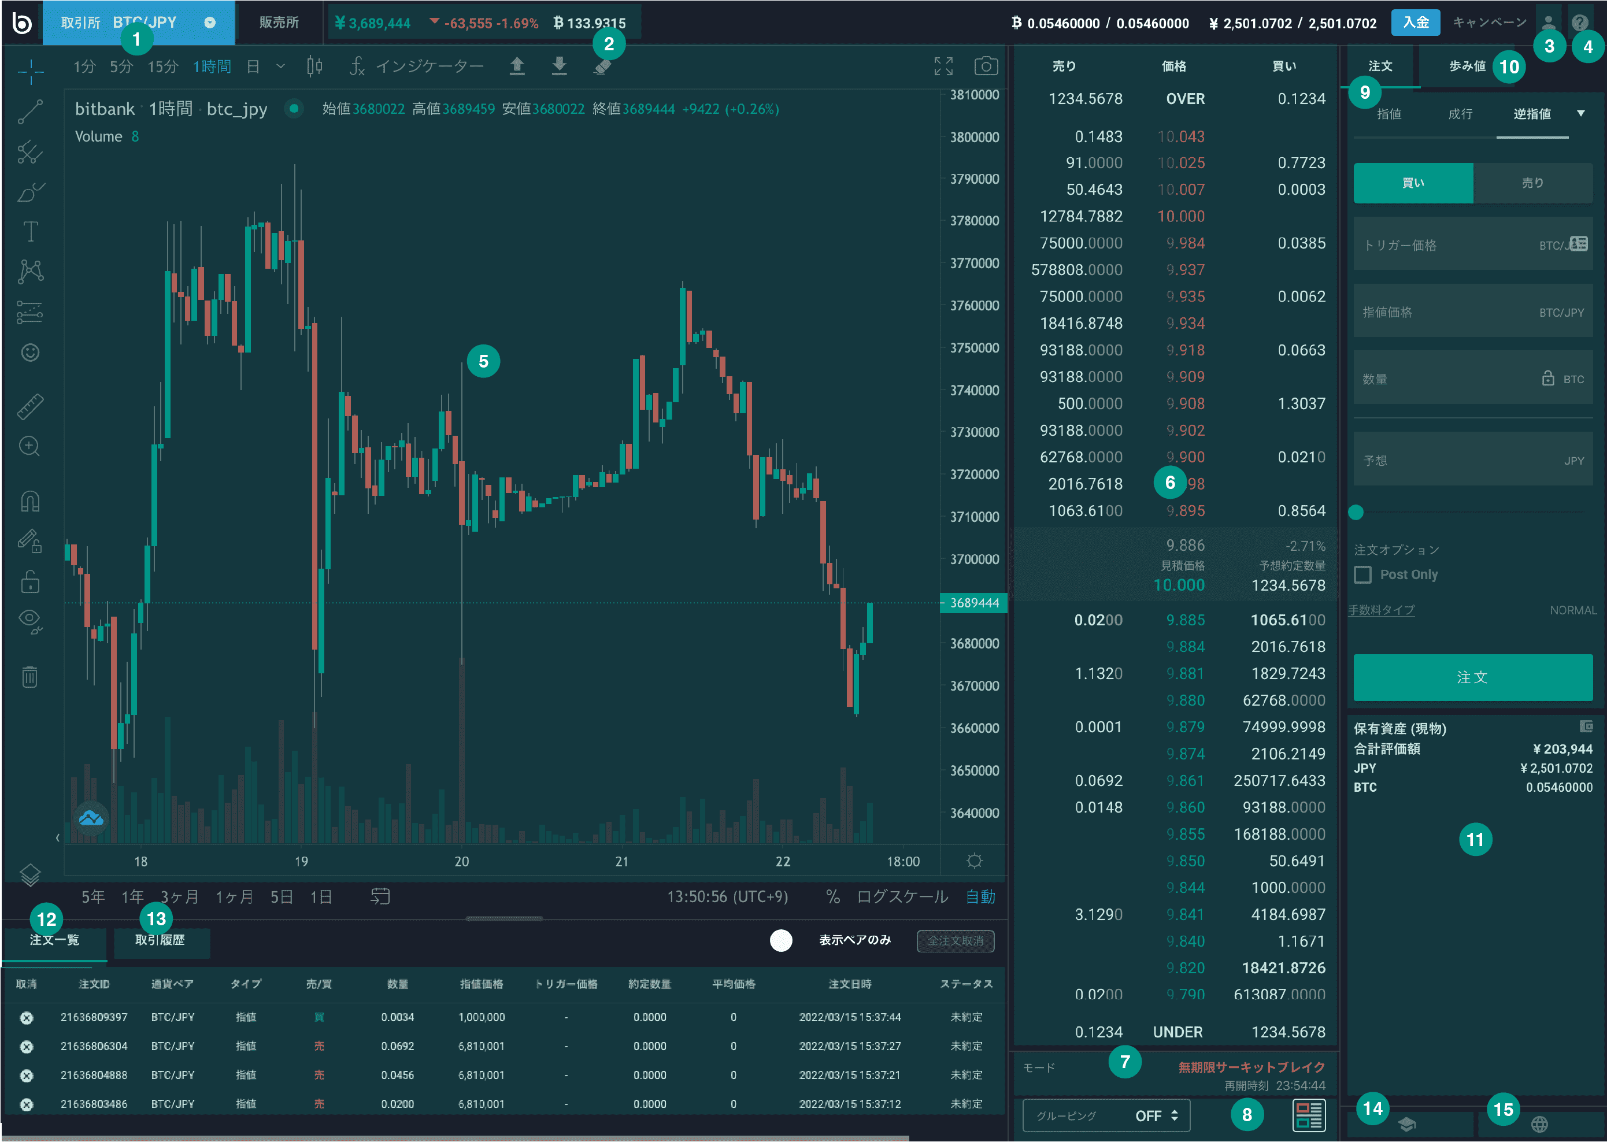The height and width of the screenshot is (1142, 1607).
Task: Take a chart snapshot with camera icon
Action: pos(986,66)
